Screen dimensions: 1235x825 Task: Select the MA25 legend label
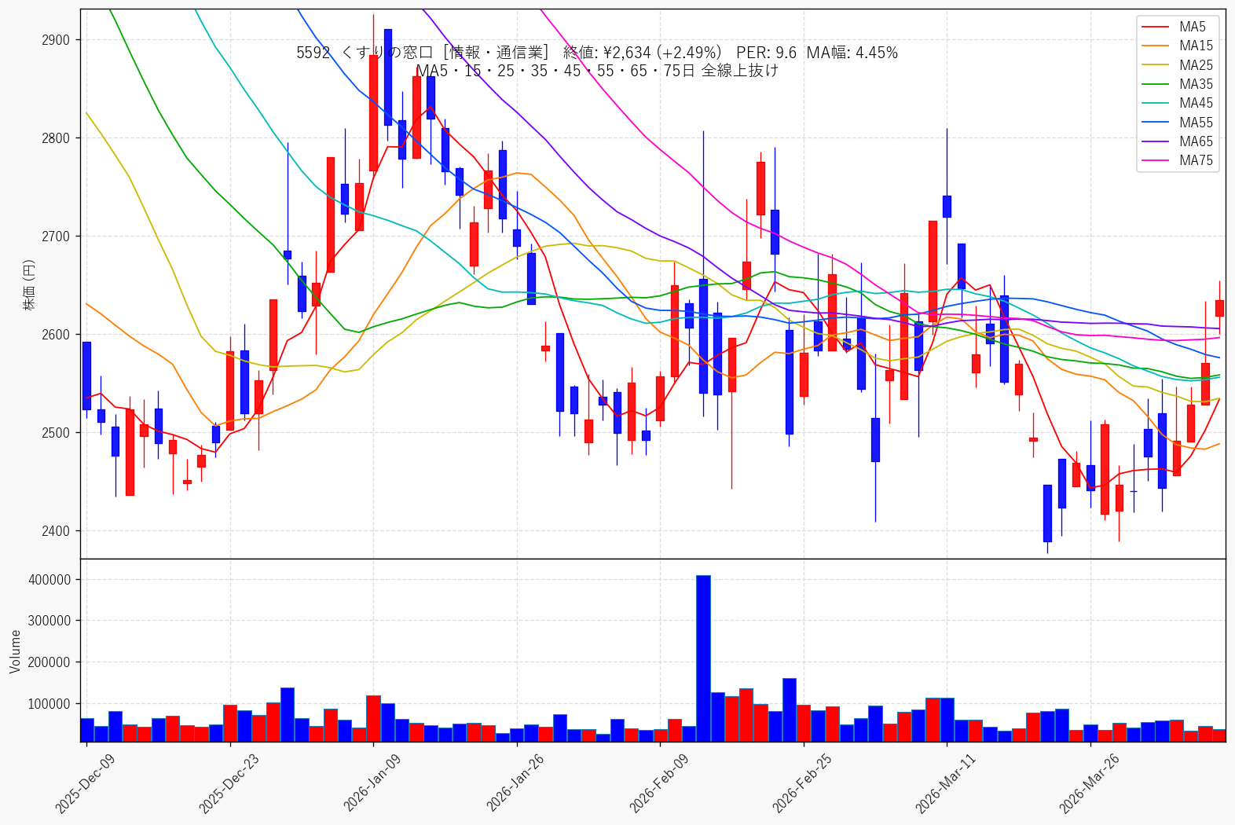pyautogui.click(x=1196, y=65)
